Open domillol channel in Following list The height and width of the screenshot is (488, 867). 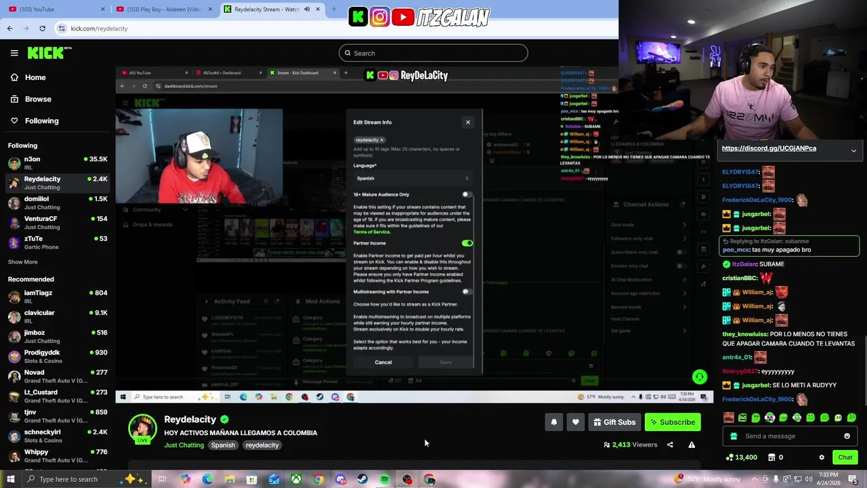pos(58,203)
